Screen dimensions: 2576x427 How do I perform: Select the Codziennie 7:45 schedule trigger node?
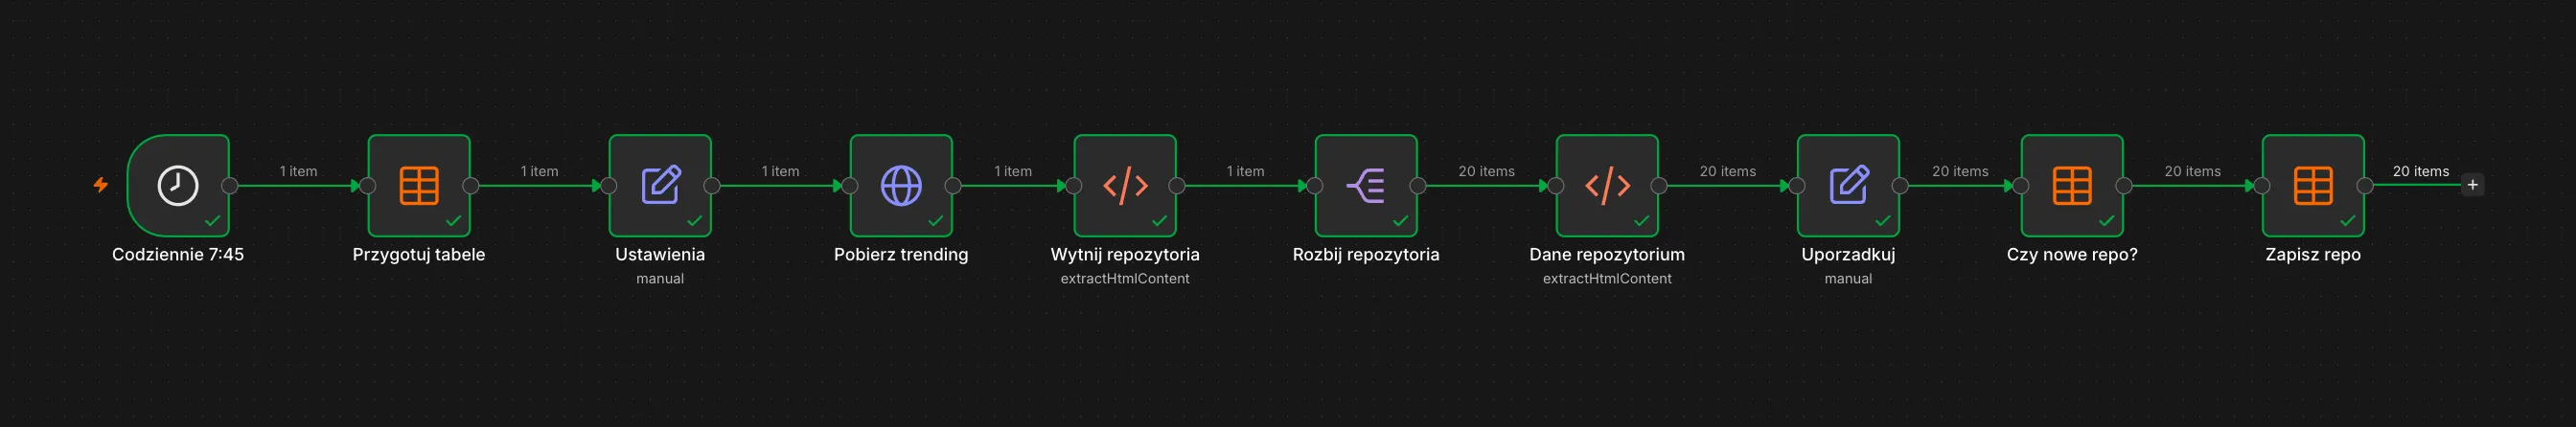click(x=178, y=185)
